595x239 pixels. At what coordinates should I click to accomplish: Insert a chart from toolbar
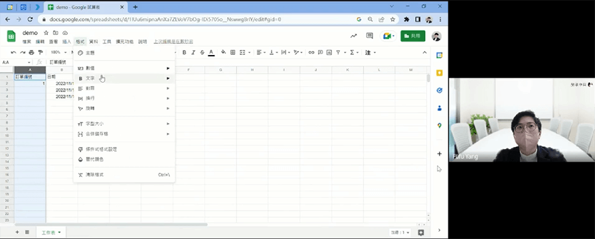[x=329, y=52]
